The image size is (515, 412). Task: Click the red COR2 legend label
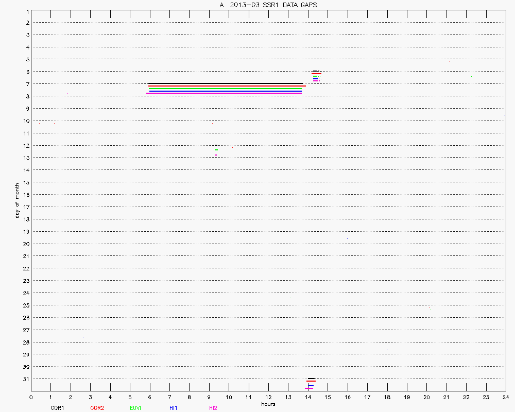[x=97, y=408]
